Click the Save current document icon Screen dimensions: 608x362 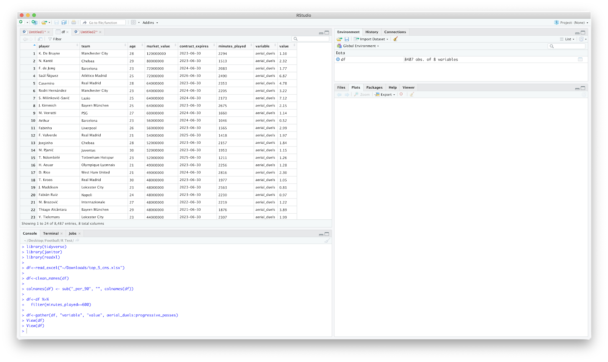pyautogui.click(x=57, y=22)
